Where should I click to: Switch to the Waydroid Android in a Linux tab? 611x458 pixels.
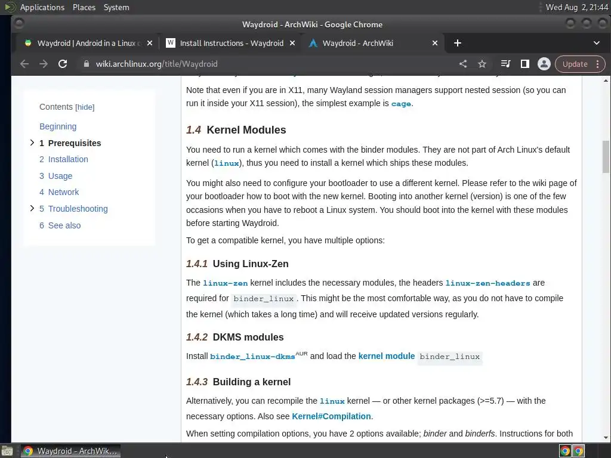click(x=86, y=43)
